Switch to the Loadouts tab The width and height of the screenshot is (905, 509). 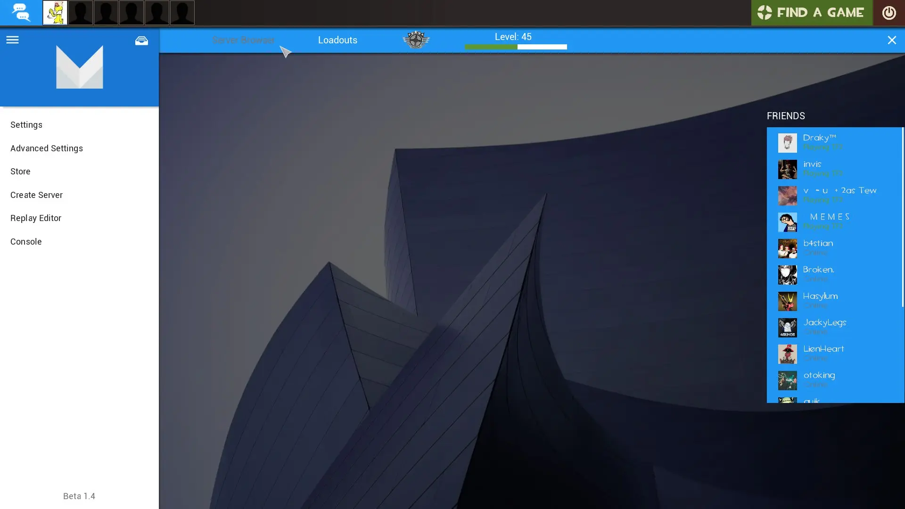(x=337, y=40)
